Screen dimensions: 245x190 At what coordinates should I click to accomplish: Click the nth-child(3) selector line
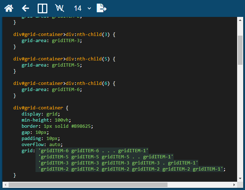64,34
